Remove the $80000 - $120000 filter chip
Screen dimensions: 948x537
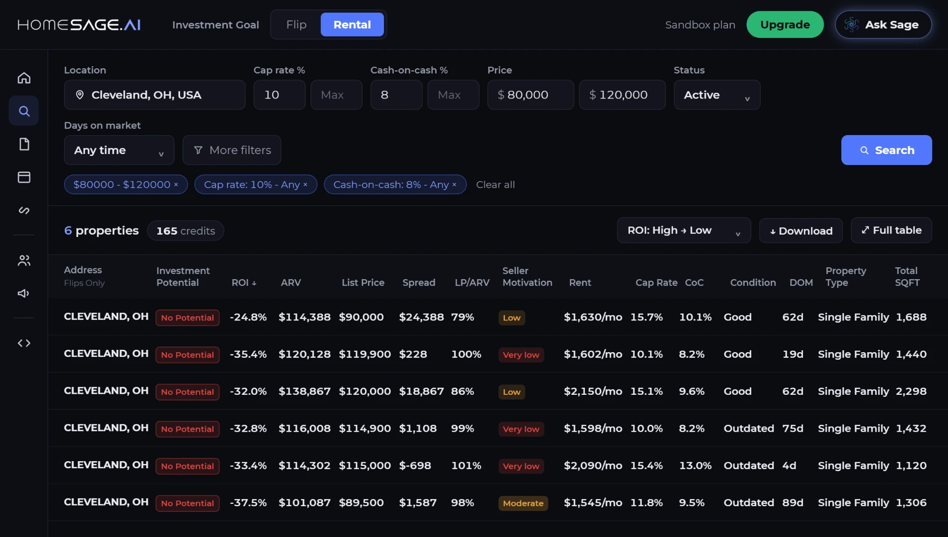(x=176, y=185)
